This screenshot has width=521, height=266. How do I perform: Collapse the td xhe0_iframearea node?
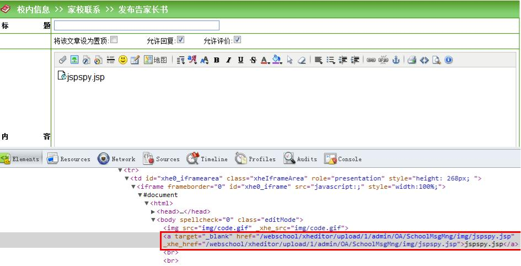127,179
